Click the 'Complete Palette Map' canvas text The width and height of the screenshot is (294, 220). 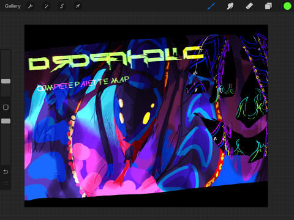click(83, 84)
